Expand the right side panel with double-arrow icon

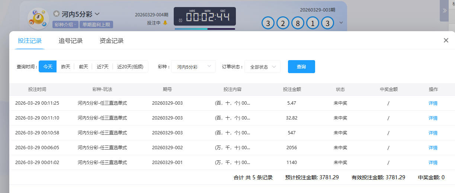coord(444,10)
